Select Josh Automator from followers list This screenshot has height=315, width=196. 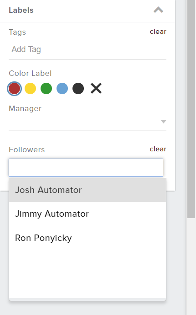88,190
